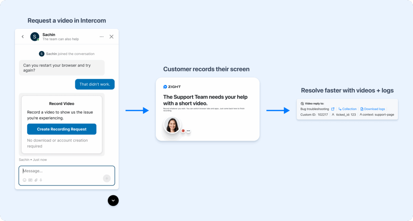Open the GIF picker in the composer
Image resolution: width=413 pixels, height=221 pixels.
(x=31, y=180)
